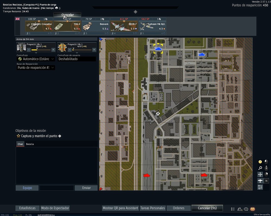The image size is (271, 216).
Task: Open the Camuflaje de usuario Deshabilitado field
Action: [77, 59]
